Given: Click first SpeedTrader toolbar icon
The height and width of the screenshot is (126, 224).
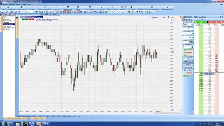Looking at the screenshot, I should coord(184,20).
